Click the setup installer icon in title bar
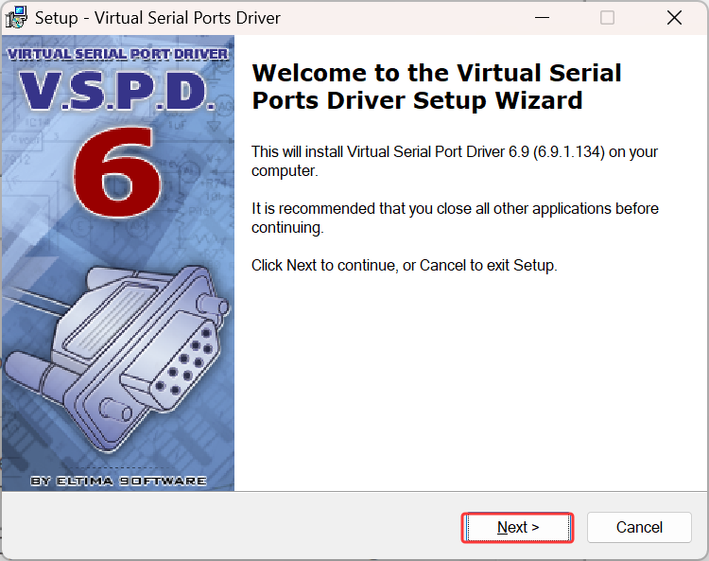 [16, 18]
